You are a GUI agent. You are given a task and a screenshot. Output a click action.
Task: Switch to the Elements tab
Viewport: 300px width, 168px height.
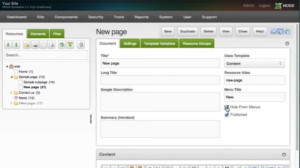click(38, 34)
